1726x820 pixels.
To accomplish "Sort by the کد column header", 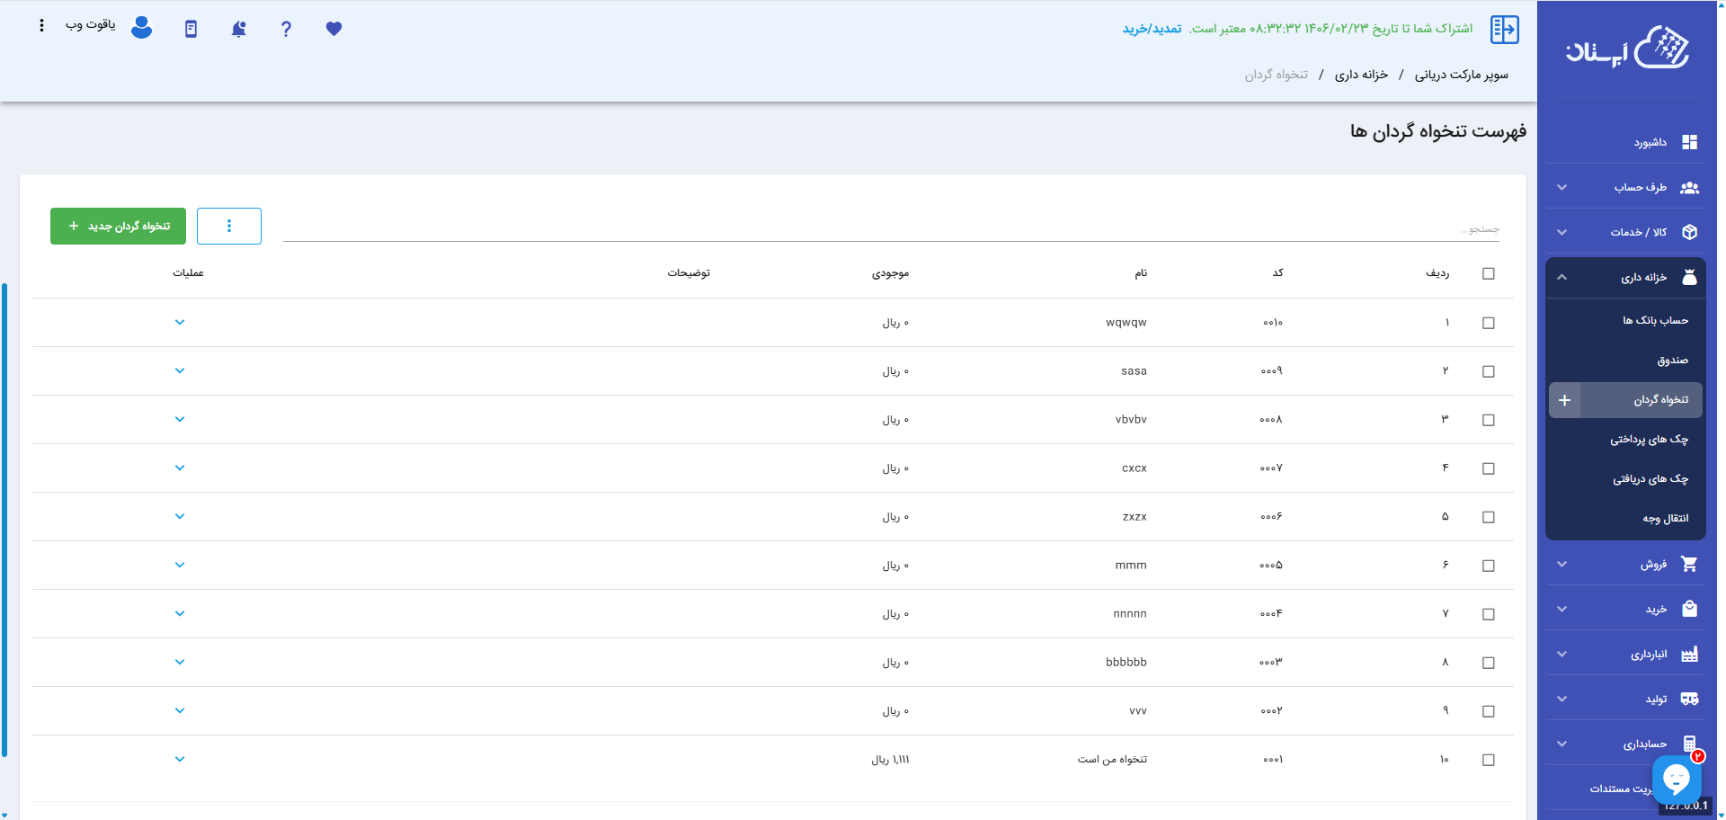I will coord(1277,272).
